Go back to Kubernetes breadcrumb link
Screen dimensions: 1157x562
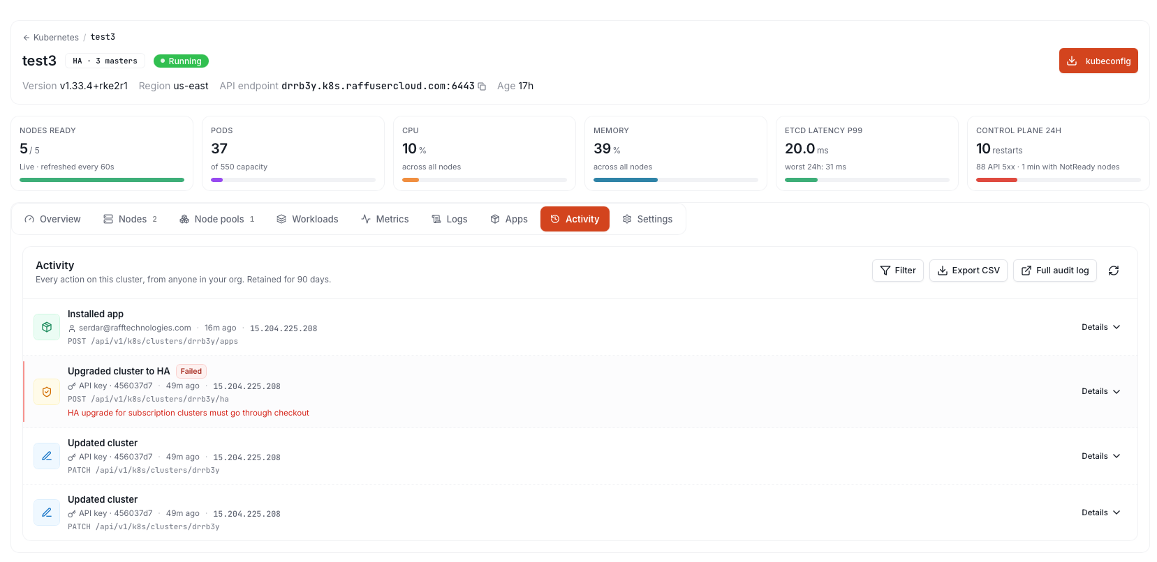[56, 38]
